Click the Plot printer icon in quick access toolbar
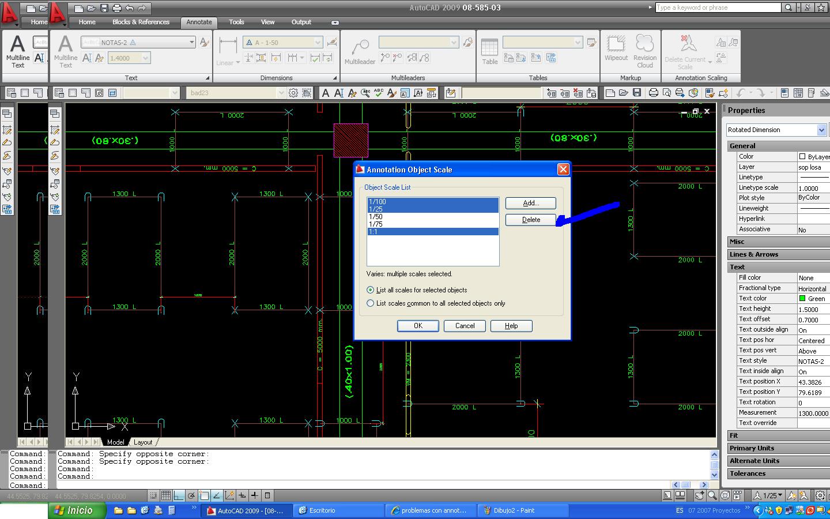This screenshot has width=830, height=519. [117, 8]
